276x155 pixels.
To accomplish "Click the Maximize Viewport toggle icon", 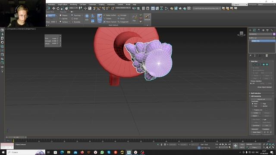I will tap(273, 147).
